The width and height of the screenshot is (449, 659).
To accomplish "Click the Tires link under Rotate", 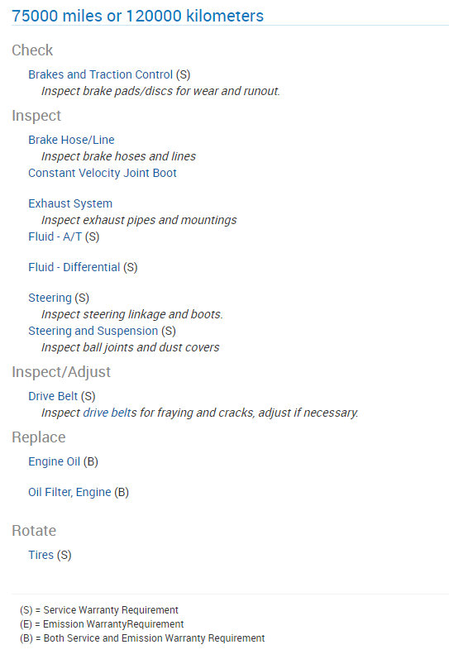I will pyautogui.click(x=41, y=555).
